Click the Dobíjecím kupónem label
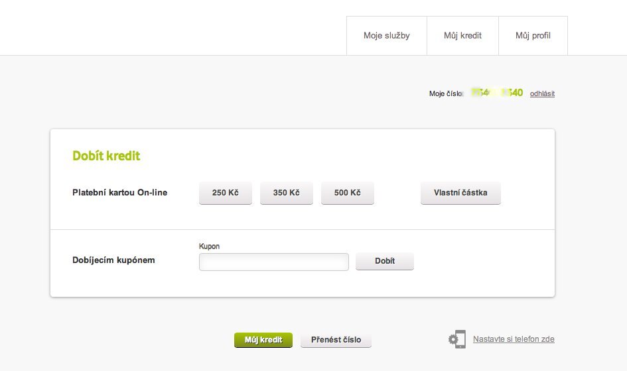 coord(113,260)
